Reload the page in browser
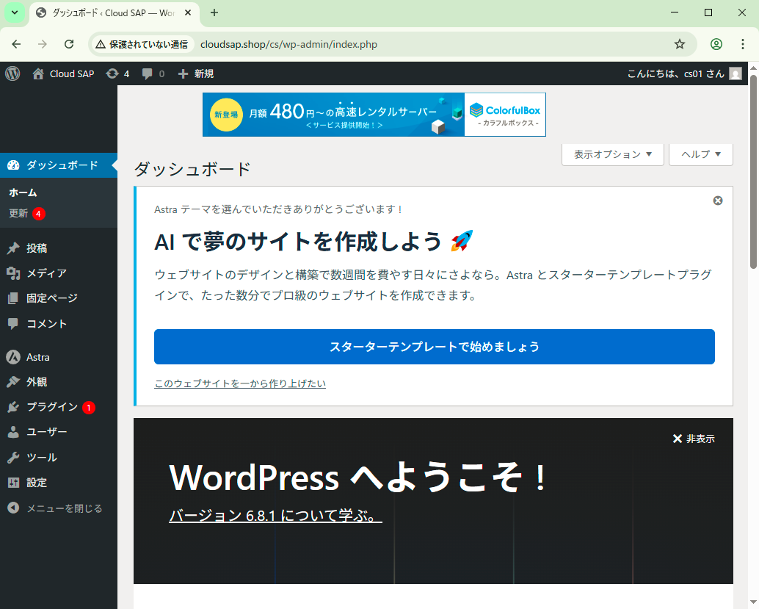759x609 pixels. click(x=69, y=44)
